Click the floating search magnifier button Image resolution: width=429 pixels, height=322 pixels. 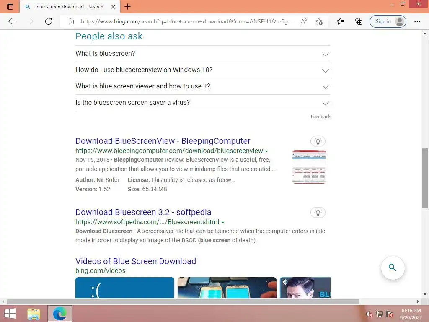click(393, 267)
